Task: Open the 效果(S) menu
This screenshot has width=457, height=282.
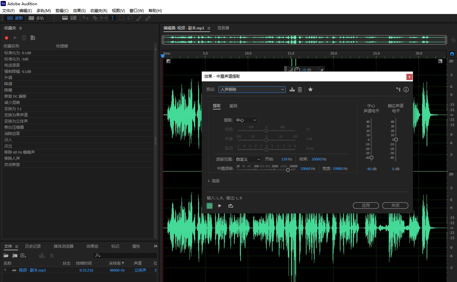Action: [x=79, y=11]
